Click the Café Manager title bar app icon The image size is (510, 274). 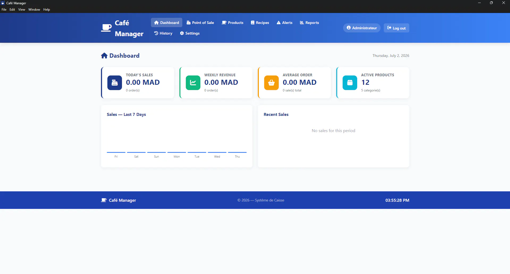coord(3,3)
